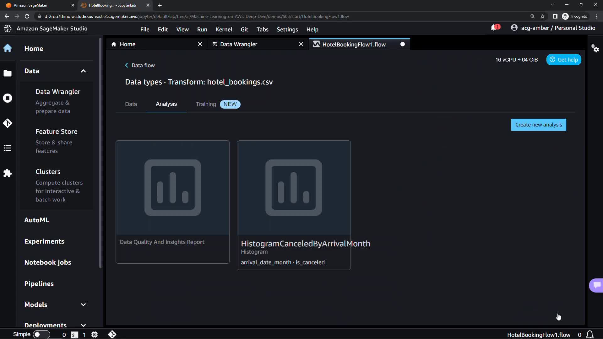Click the Home icon in left sidebar
The image size is (603, 339).
point(8,48)
